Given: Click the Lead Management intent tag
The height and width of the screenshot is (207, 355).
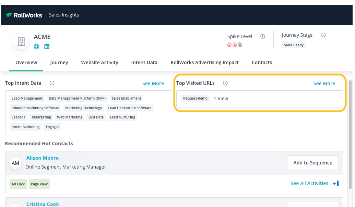Looking at the screenshot, I should 27,98.
